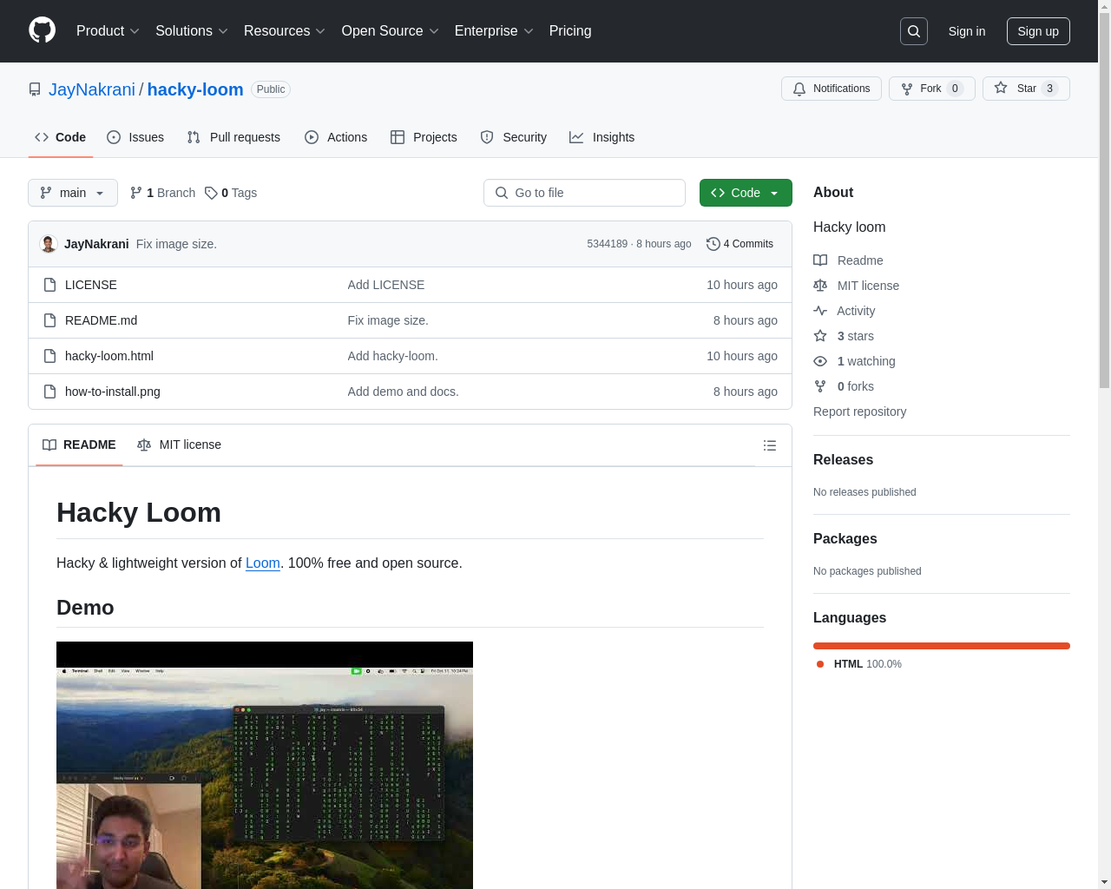The width and height of the screenshot is (1111, 889).
Task: Open the hacky-loom.html file
Action: coord(109,356)
